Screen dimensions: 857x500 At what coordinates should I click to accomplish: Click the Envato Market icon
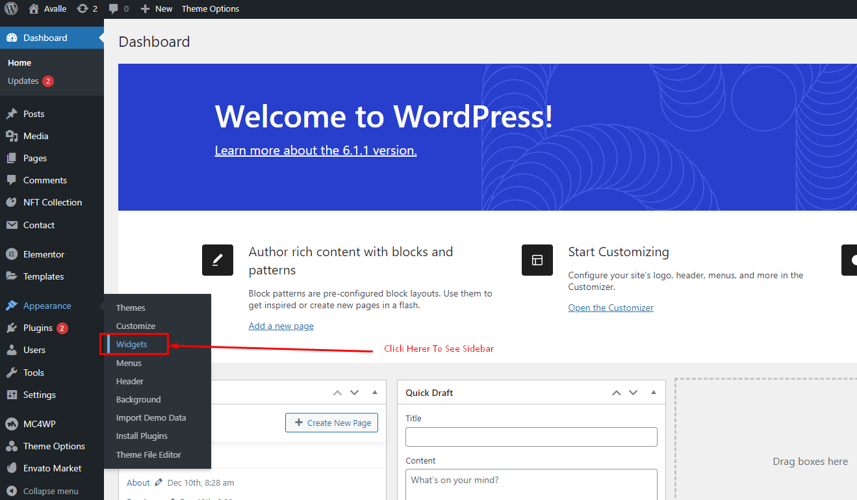12,468
